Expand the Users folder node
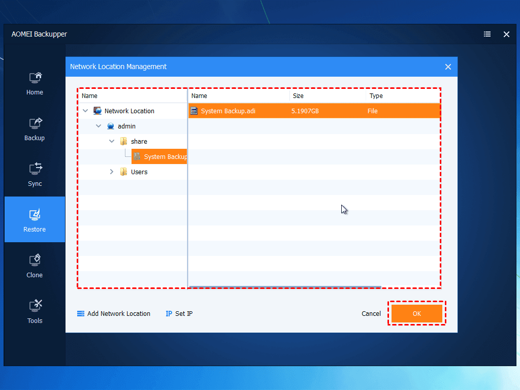The image size is (520, 390). 112,172
